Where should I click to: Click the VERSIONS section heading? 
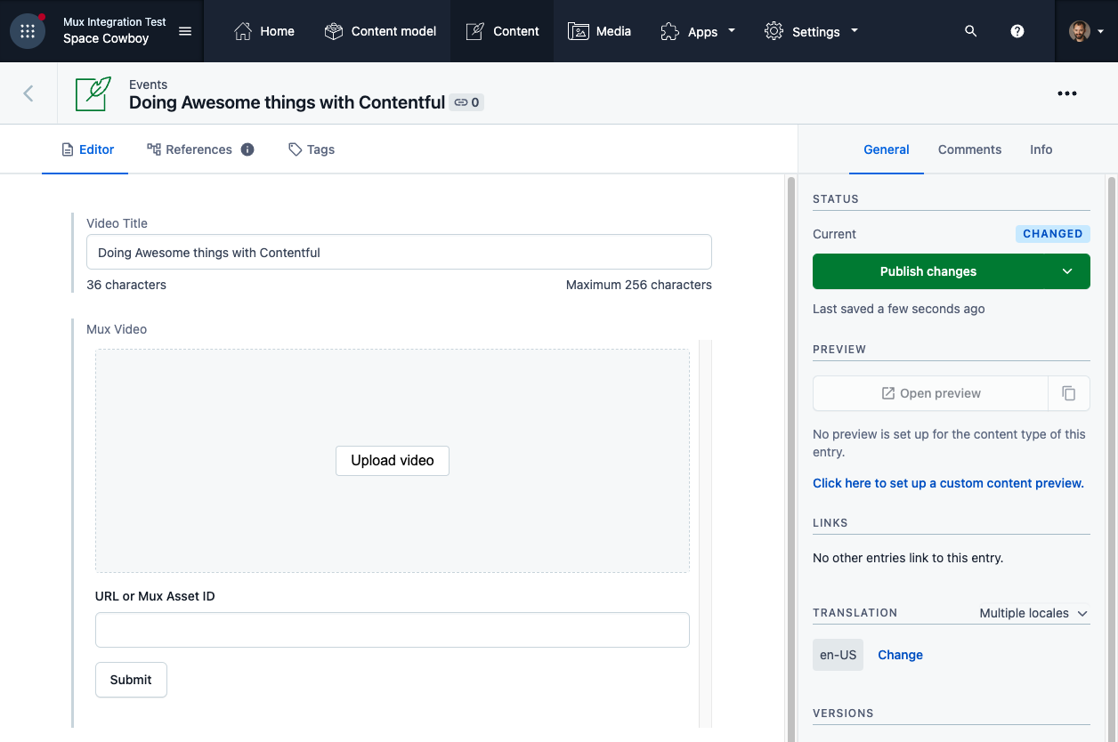coord(843,714)
